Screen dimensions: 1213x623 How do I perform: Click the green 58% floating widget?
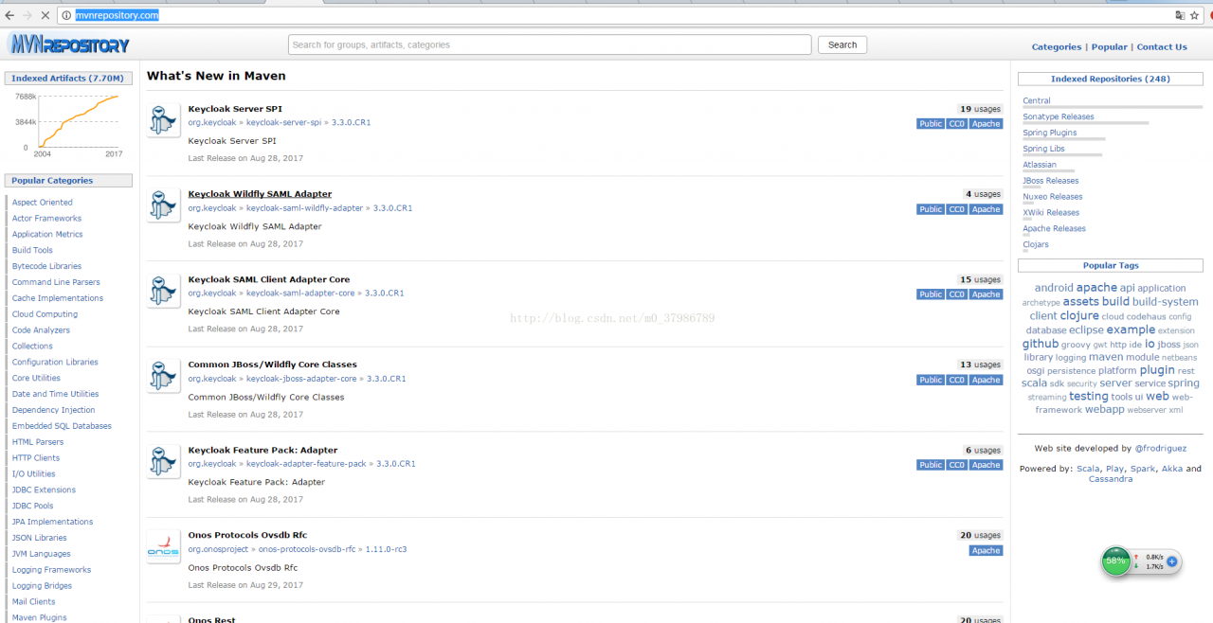click(x=1116, y=561)
